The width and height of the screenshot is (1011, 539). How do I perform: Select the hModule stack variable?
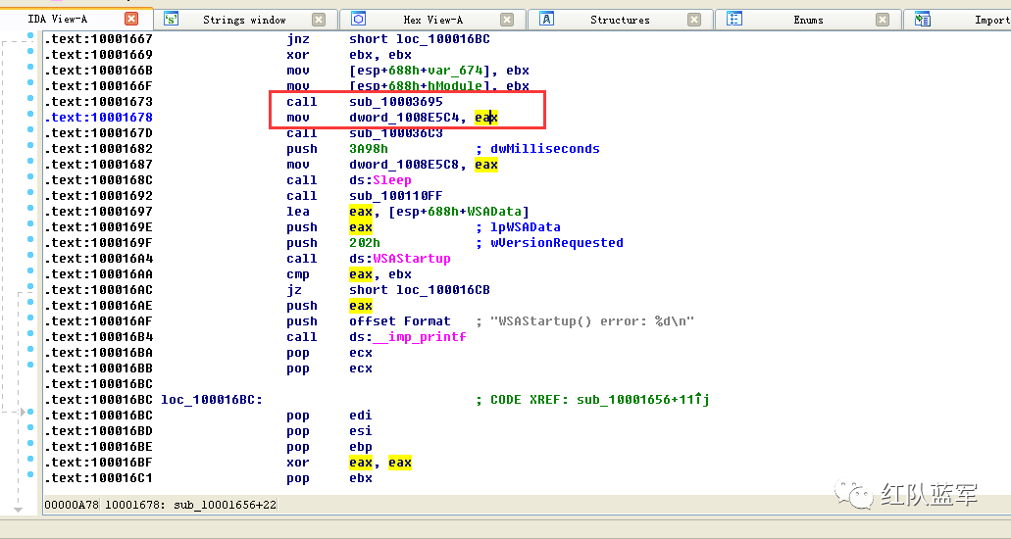pyautogui.click(x=455, y=86)
